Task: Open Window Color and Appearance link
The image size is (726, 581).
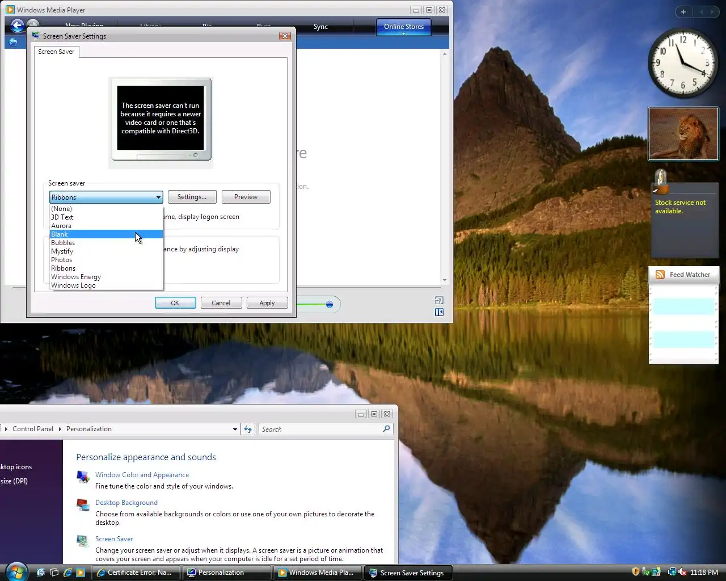Action: 142,475
